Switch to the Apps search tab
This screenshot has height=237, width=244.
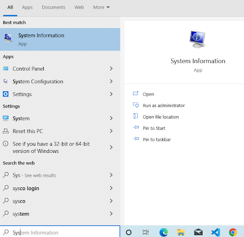[x=27, y=7]
